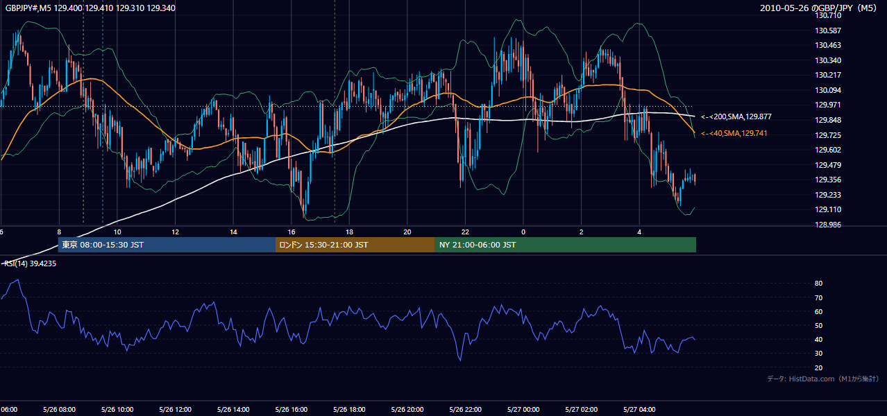Viewport: 887px width, 416px height.
Task: Click price level 130.094 on axis
Action: click(827, 90)
